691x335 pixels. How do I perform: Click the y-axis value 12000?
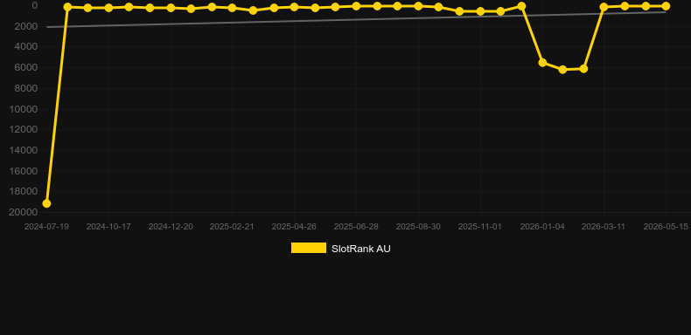(x=24, y=129)
